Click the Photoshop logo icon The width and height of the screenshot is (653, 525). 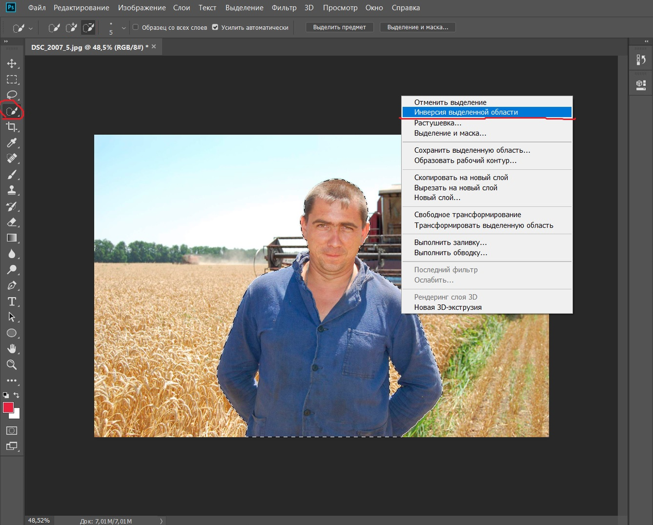pyautogui.click(x=11, y=8)
